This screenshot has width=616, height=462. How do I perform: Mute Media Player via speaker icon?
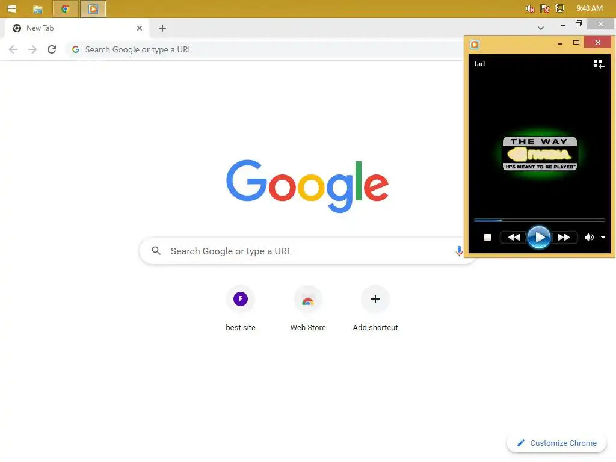point(589,237)
